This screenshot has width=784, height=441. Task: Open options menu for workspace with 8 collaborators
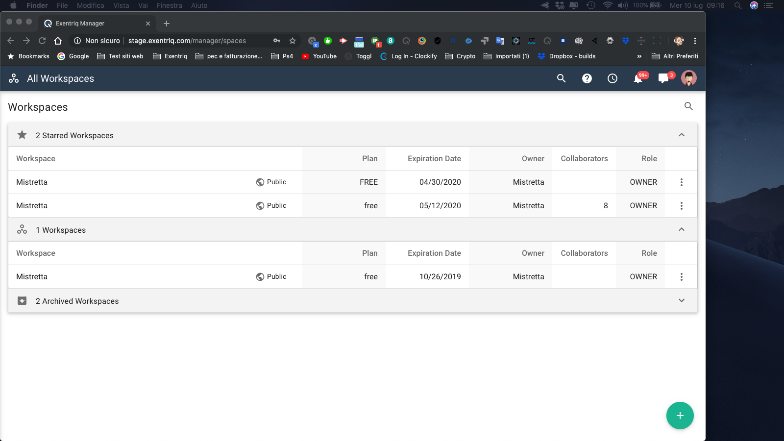681,206
